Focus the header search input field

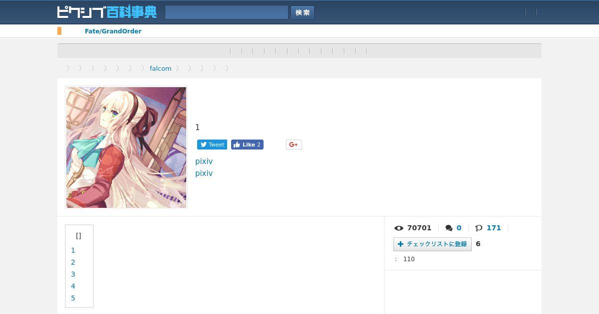click(227, 12)
